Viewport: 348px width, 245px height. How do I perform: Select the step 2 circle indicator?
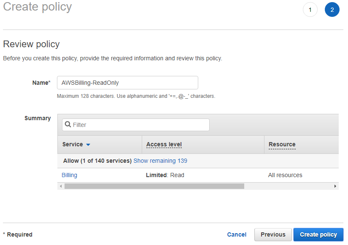tap(332, 10)
